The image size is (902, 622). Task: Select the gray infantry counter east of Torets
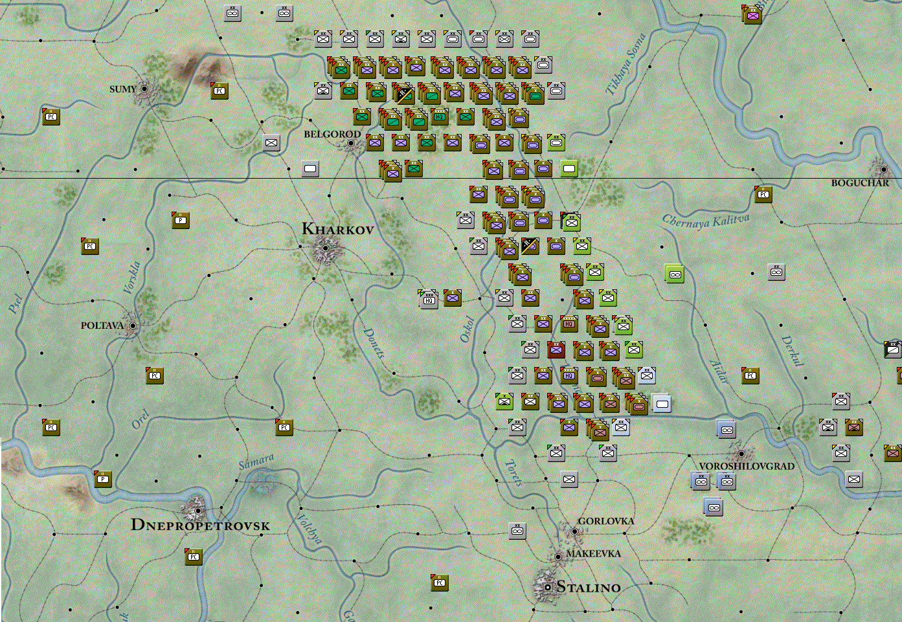(569, 479)
